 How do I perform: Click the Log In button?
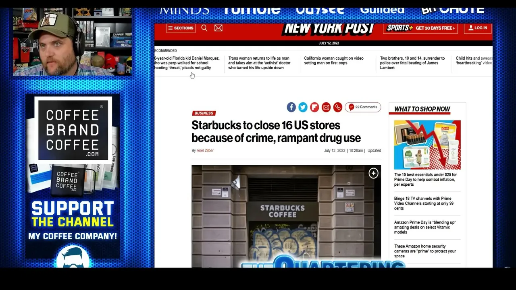pos(478,28)
